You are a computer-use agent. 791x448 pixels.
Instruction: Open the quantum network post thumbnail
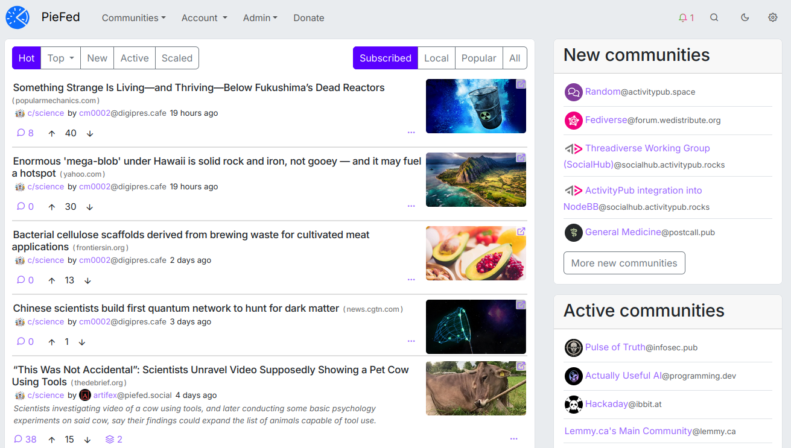coord(475,327)
